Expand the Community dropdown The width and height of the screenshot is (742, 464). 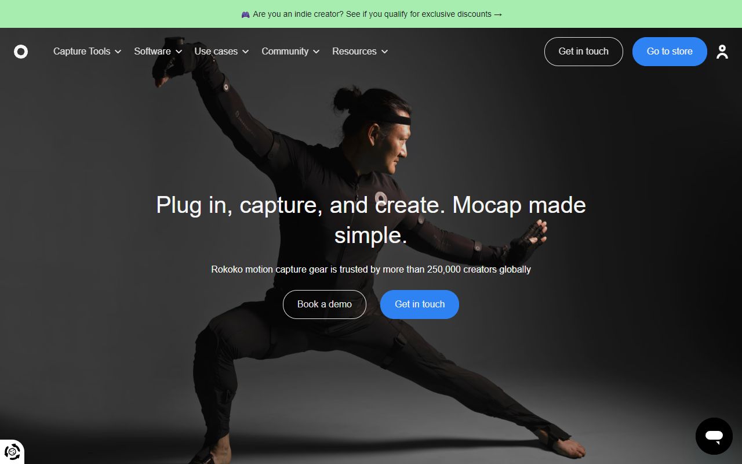click(x=290, y=51)
